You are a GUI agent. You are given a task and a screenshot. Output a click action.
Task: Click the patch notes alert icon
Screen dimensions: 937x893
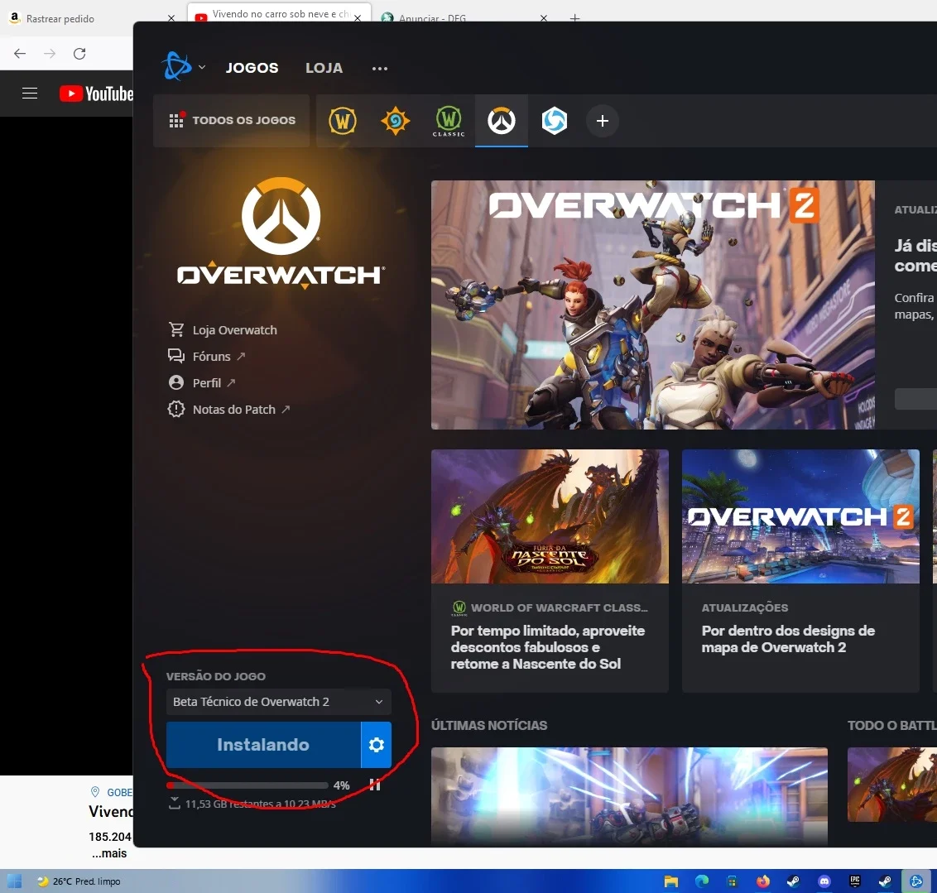pyautogui.click(x=176, y=409)
